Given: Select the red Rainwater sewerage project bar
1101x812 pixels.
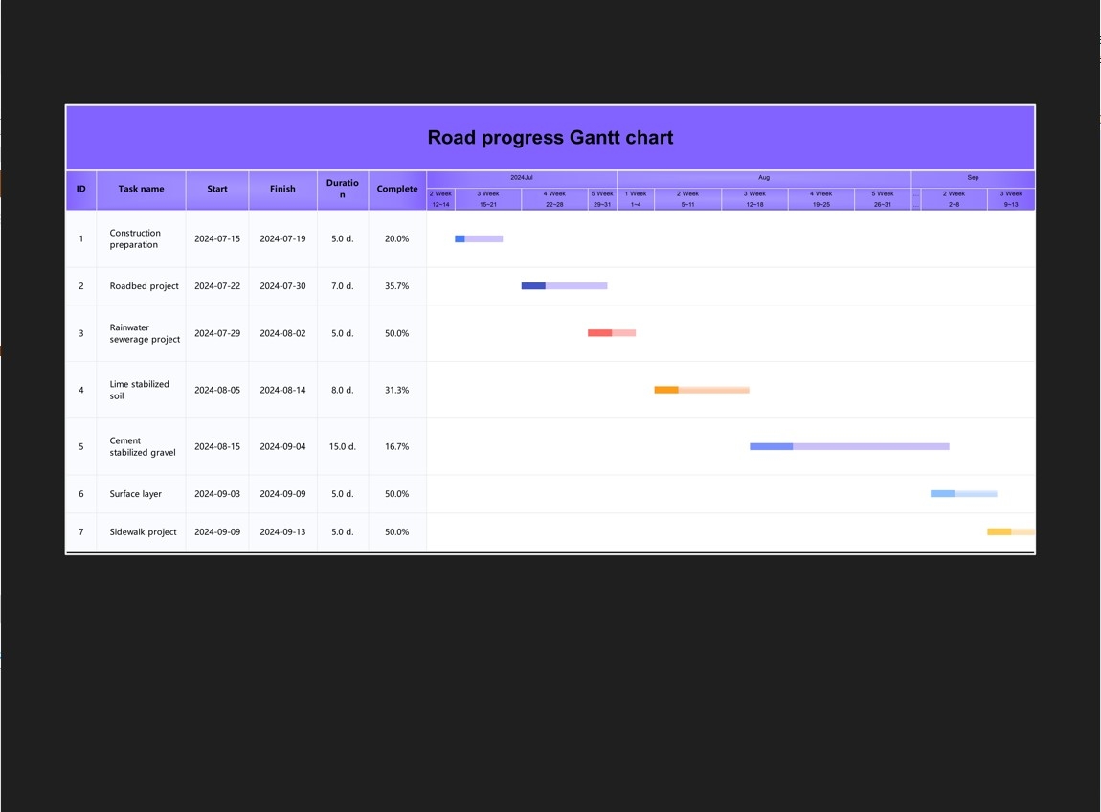Looking at the screenshot, I should 611,333.
